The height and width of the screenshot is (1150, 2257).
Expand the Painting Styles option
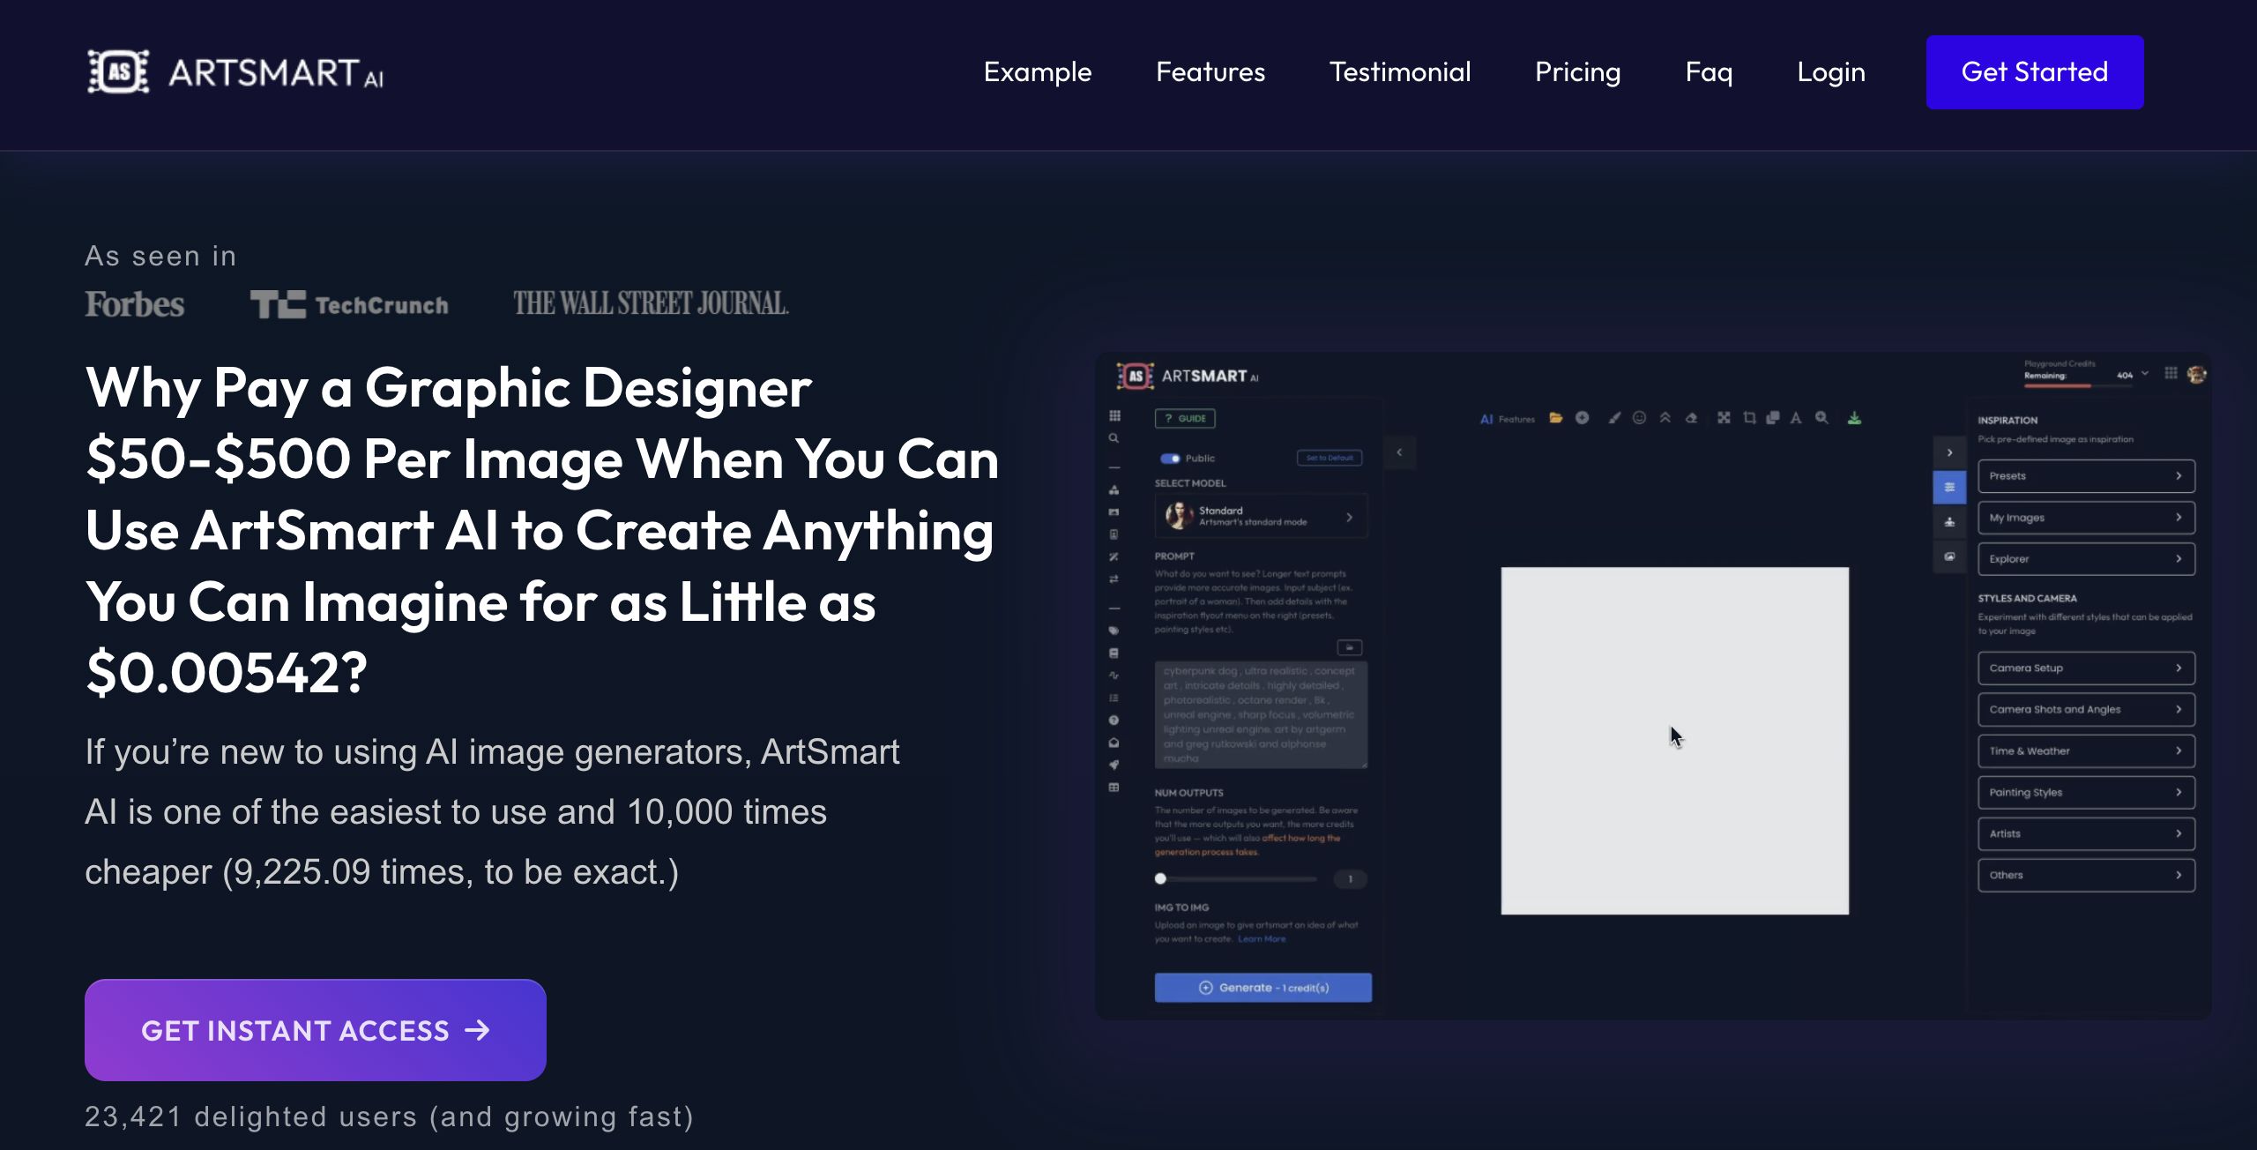click(2085, 793)
